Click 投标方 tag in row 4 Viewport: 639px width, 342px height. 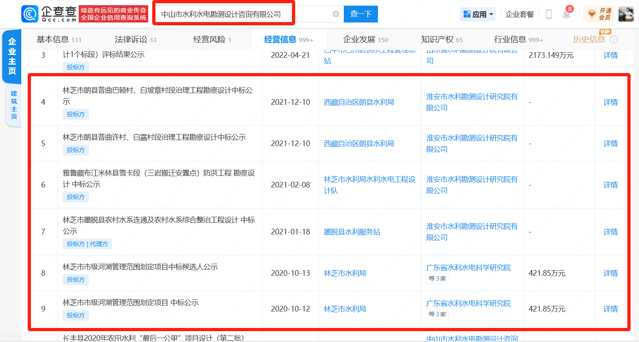pyautogui.click(x=76, y=114)
